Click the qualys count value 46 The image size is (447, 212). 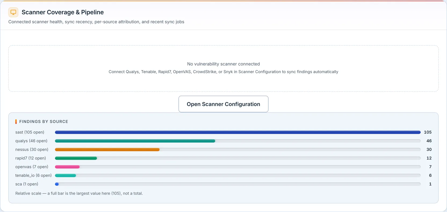[x=429, y=141]
